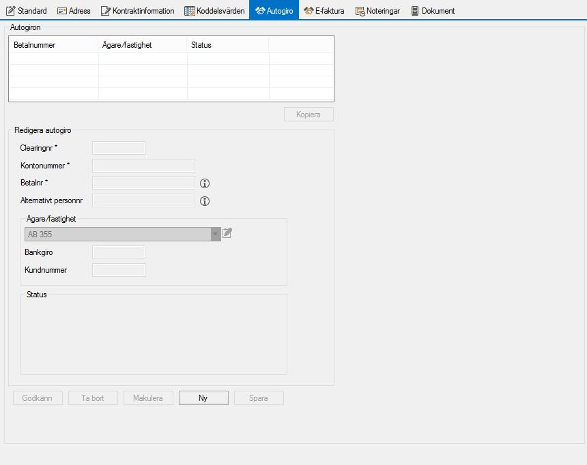Click the info icon next to Alternativt personnr
The image size is (587, 465).
click(x=204, y=201)
